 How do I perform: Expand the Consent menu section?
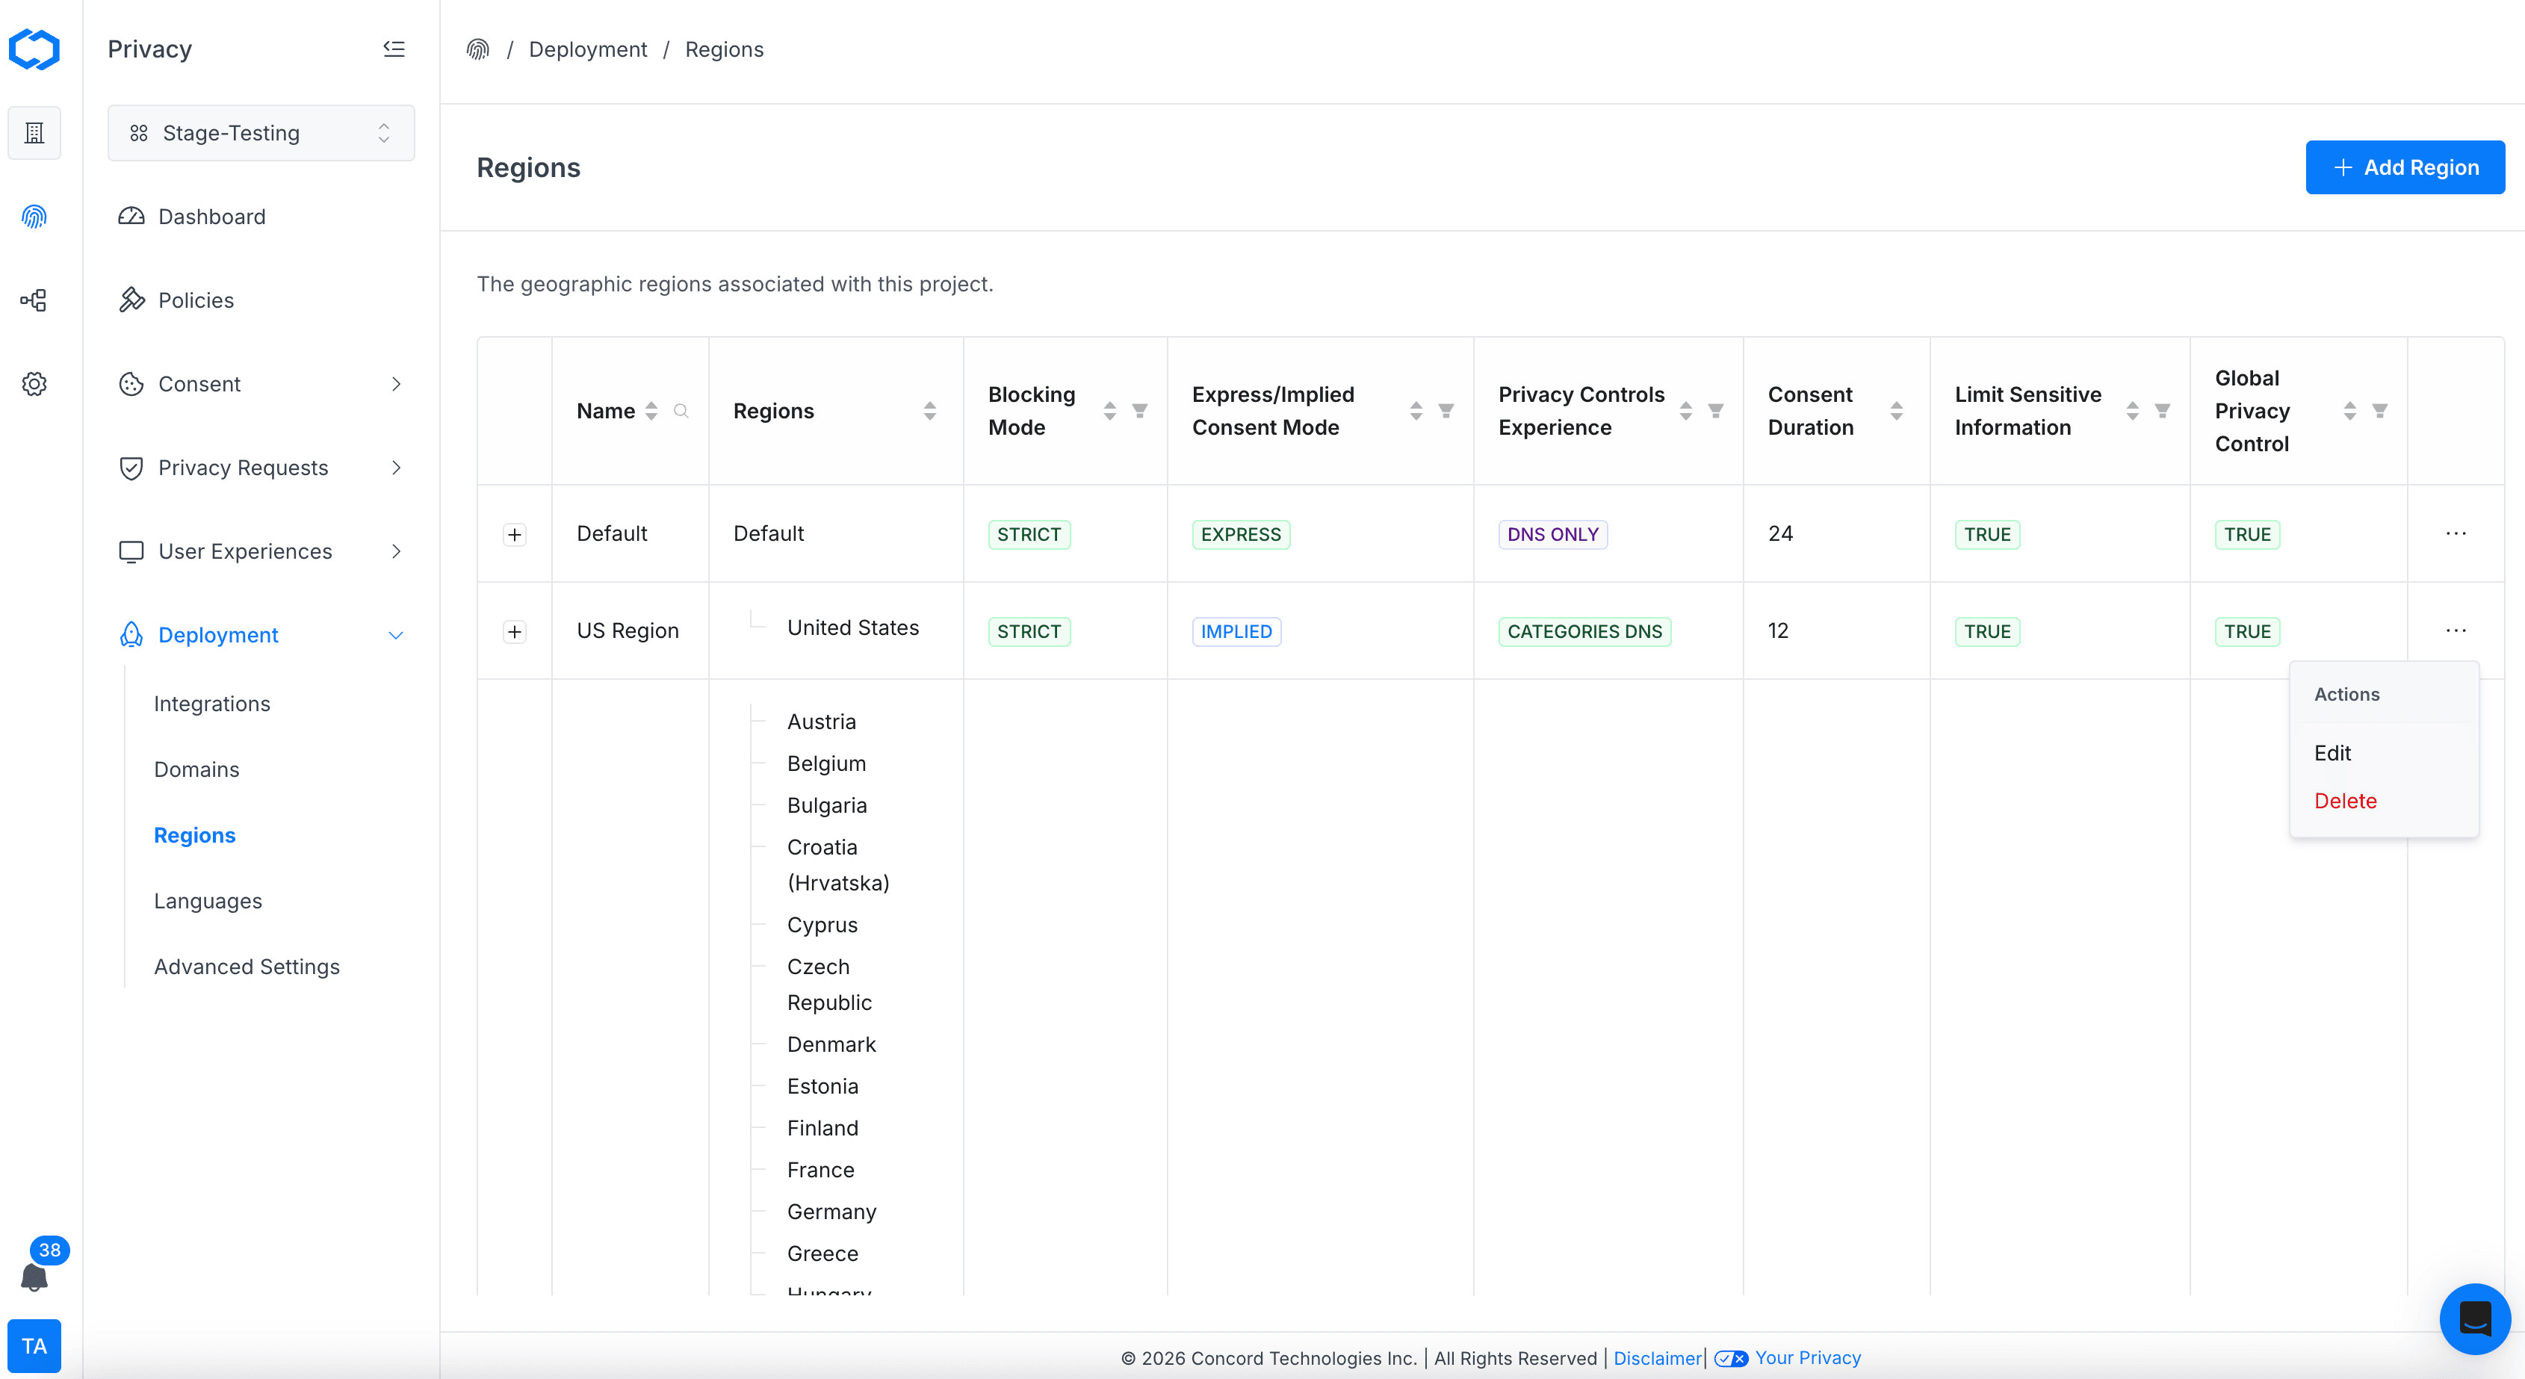click(x=395, y=384)
